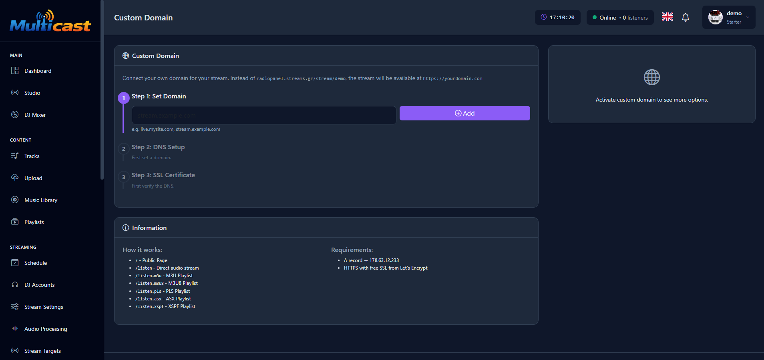The height and width of the screenshot is (360, 764).
Task: Select Stream Settings in the sidebar
Action: (x=43, y=307)
